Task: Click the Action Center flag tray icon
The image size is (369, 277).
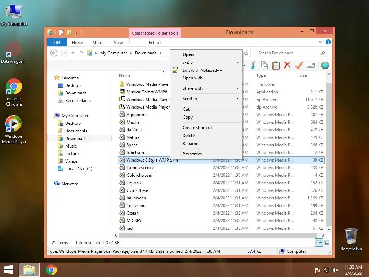Action: click(x=318, y=270)
